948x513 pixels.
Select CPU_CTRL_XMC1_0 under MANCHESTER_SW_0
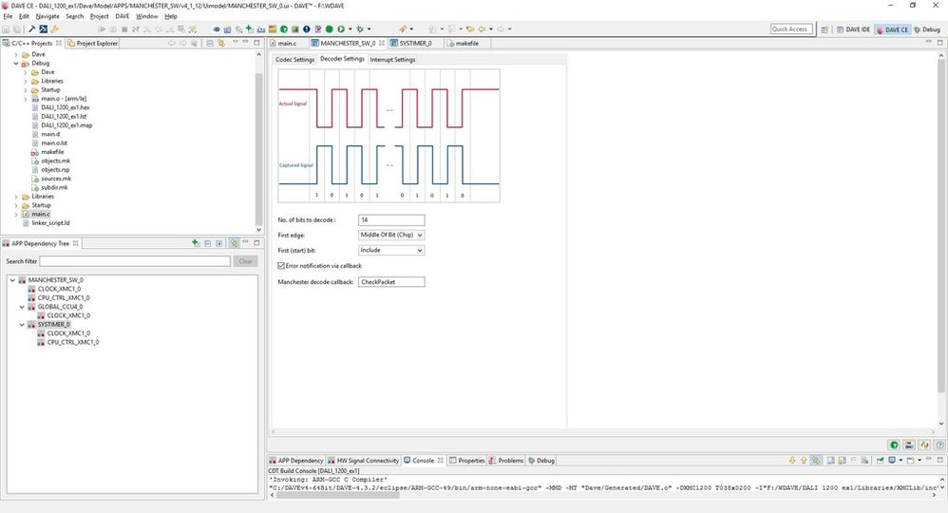click(x=64, y=297)
